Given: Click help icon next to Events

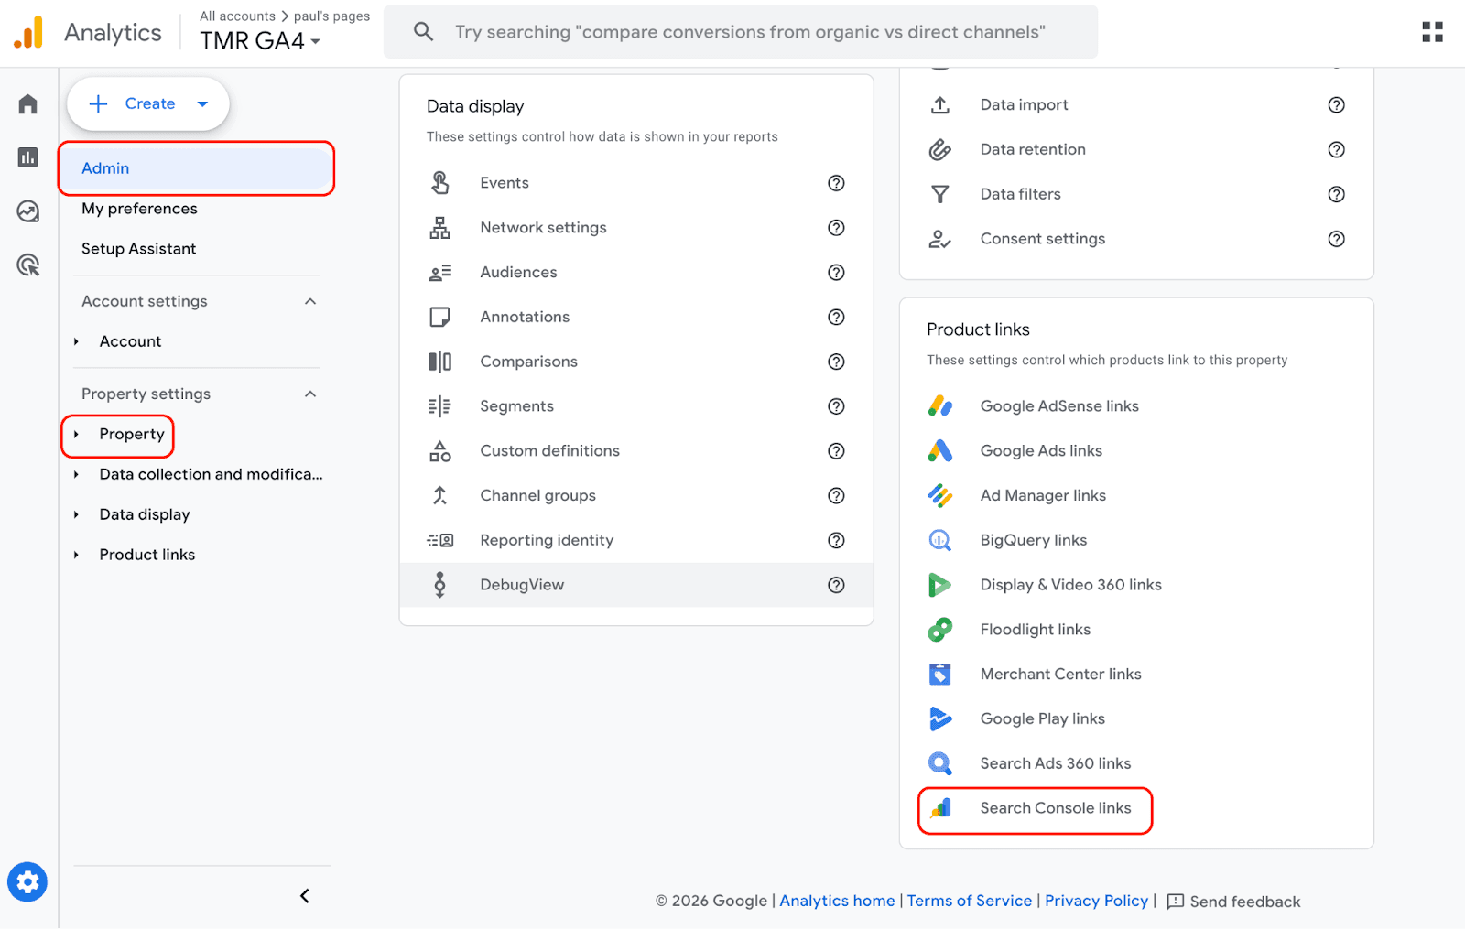Looking at the screenshot, I should click(836, 183).
